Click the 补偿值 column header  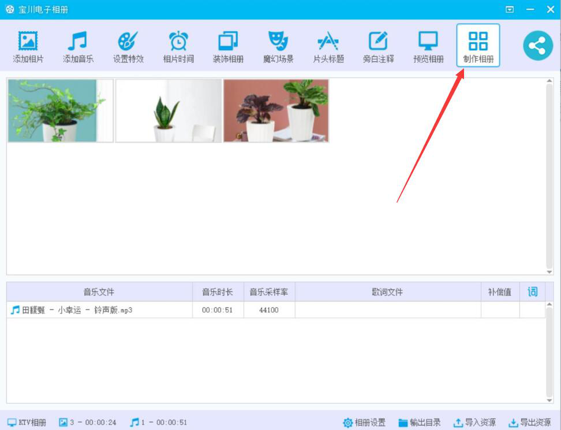500,292
